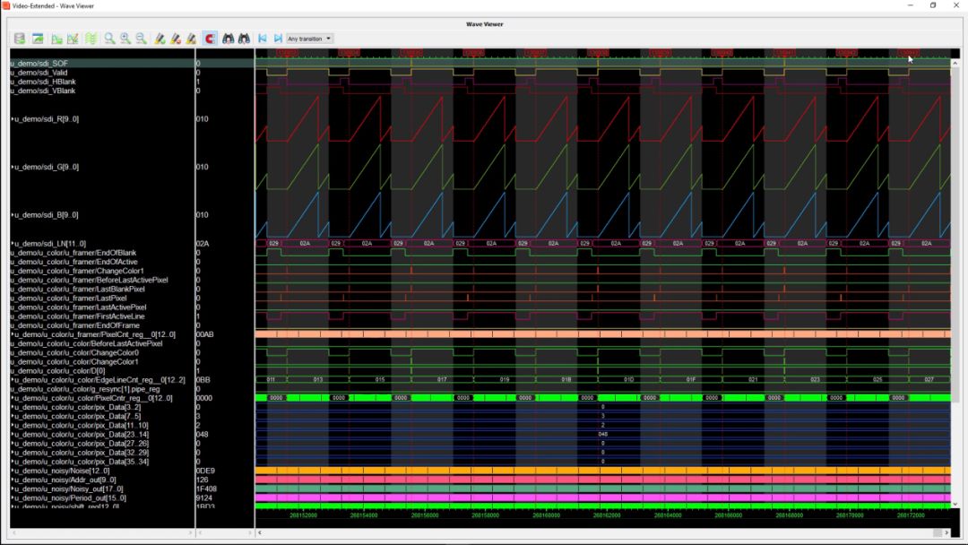Select the u_color/ChangeColor0 signal
Image resolution: width=968 pixels, height=545 pixels.
[x=74, y=353]
